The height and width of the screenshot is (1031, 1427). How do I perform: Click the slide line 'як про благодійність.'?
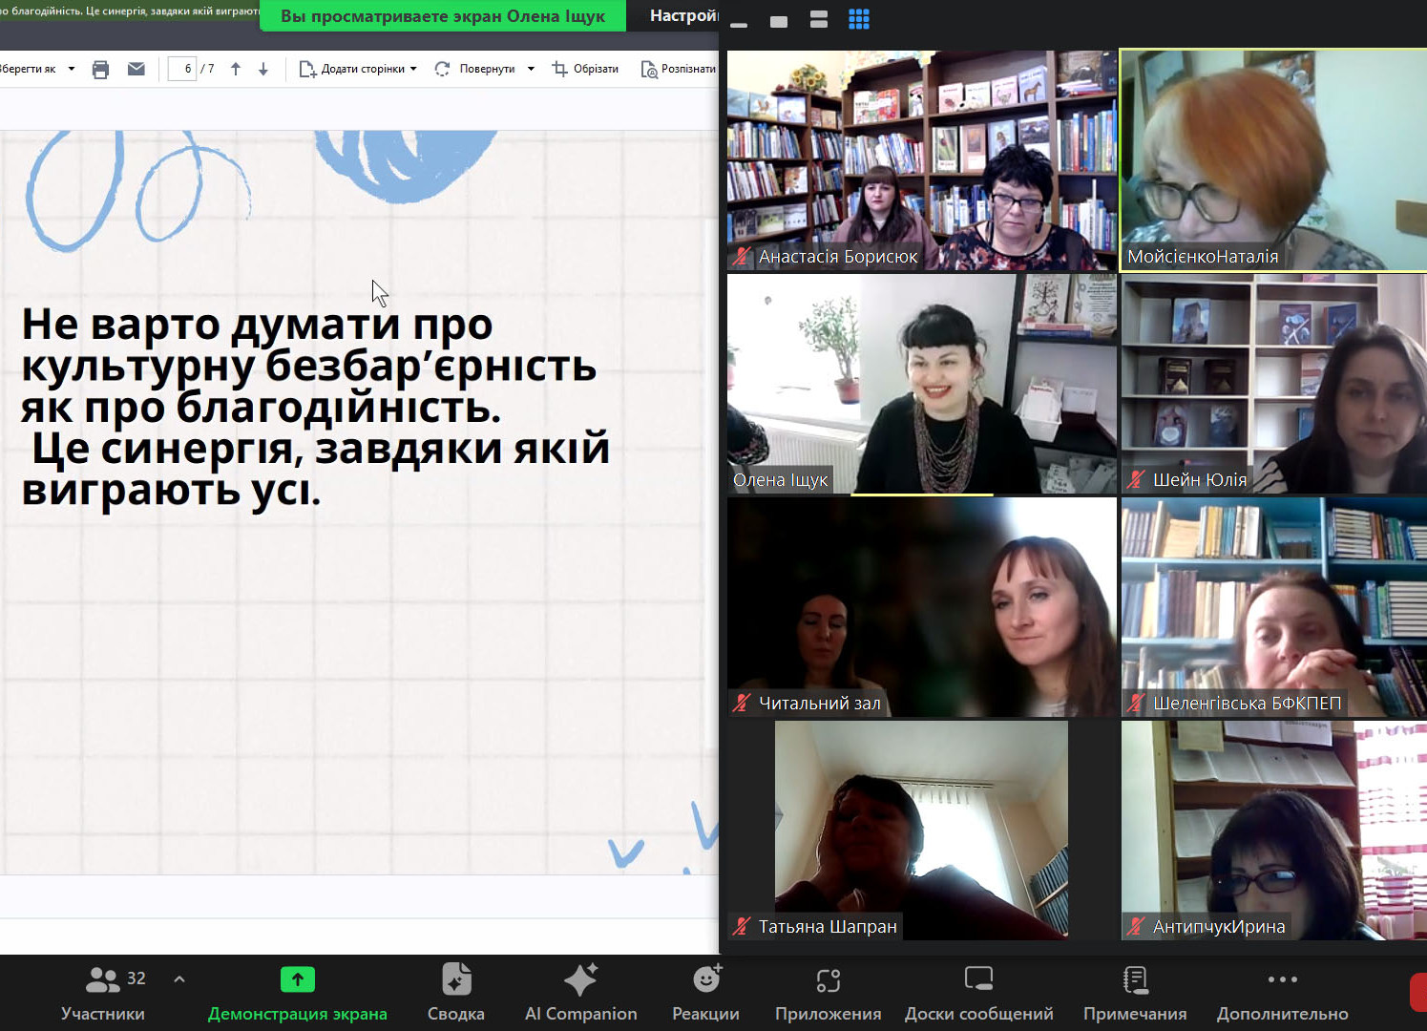pyautogui.click(x=262, y=408)
